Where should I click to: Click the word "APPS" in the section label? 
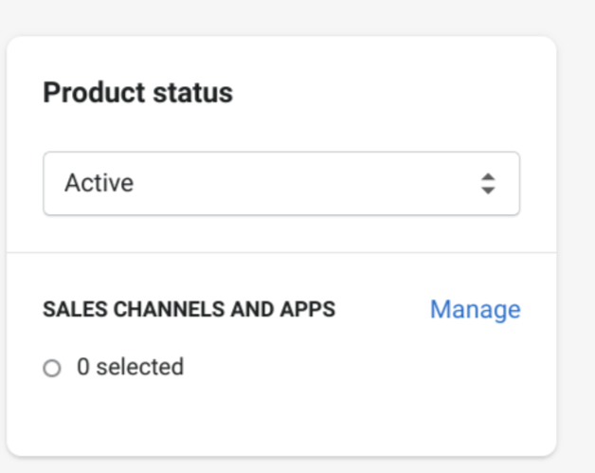point(311,310)
